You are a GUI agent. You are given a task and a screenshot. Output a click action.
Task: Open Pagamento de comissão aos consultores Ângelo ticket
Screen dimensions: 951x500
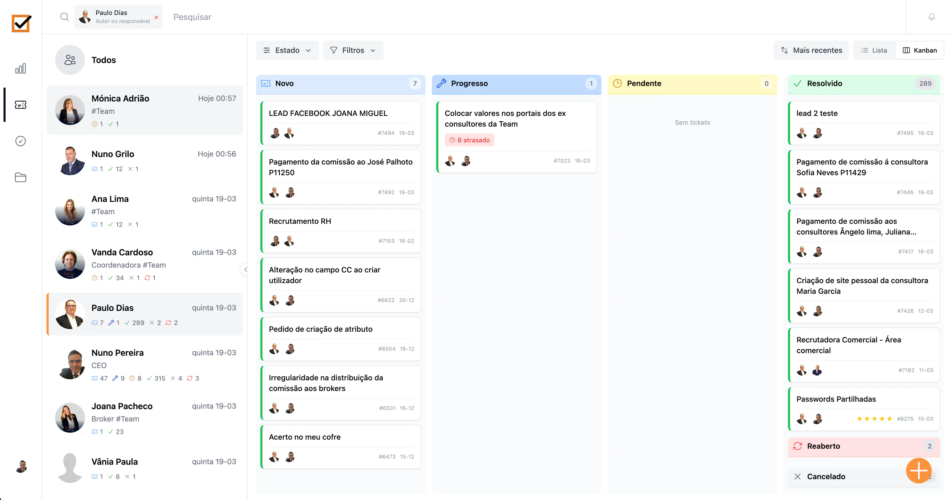(864, 236)
